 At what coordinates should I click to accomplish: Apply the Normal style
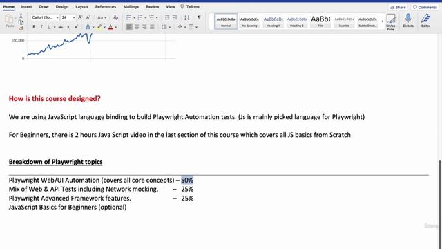[226, 21]
